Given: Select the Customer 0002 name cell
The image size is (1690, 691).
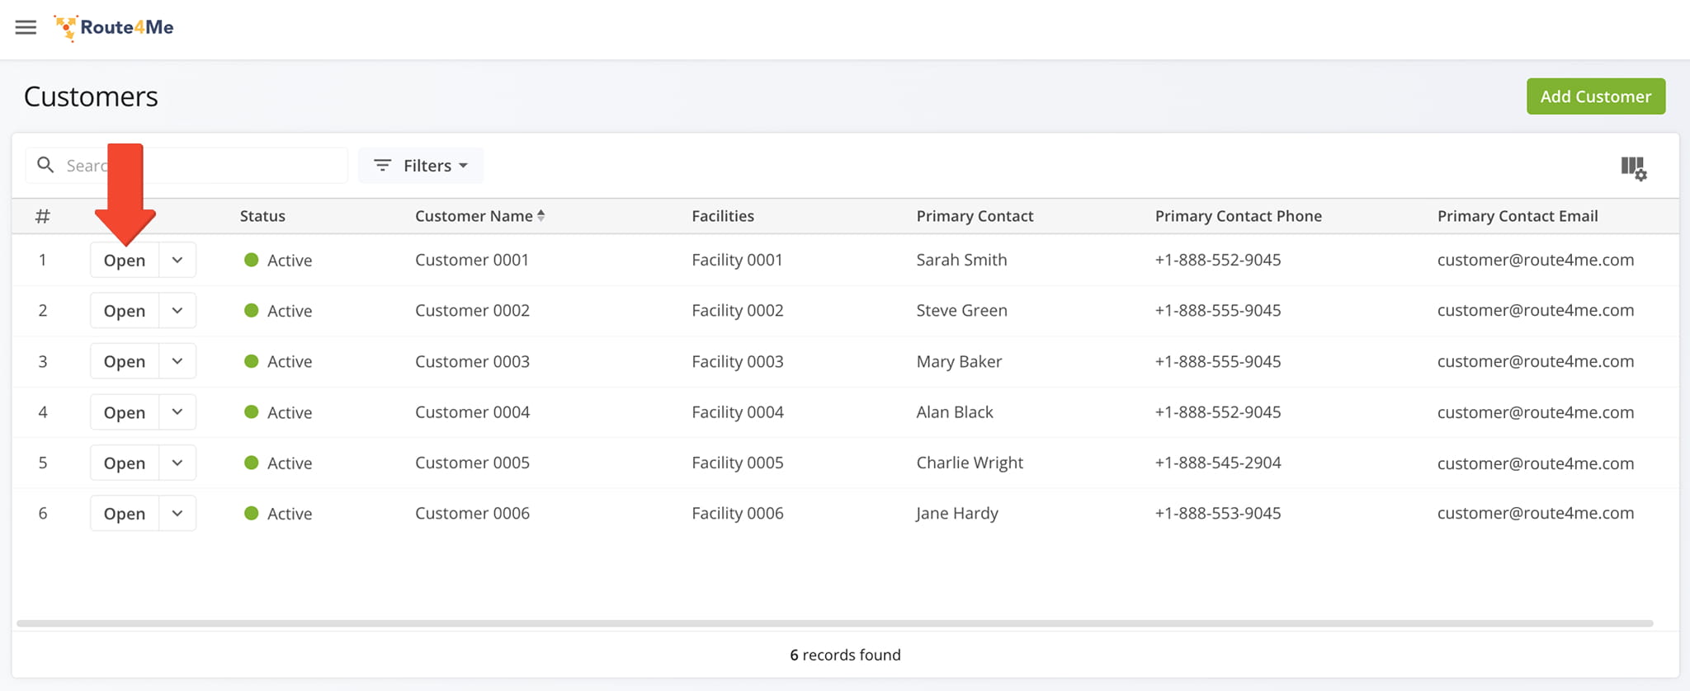Looking at the screenshot, I should click(x=472, y=311).
